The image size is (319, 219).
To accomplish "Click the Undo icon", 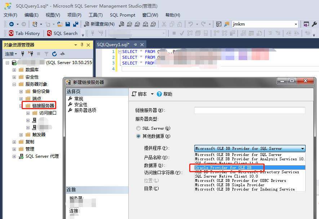I will [x=191, y=24].
